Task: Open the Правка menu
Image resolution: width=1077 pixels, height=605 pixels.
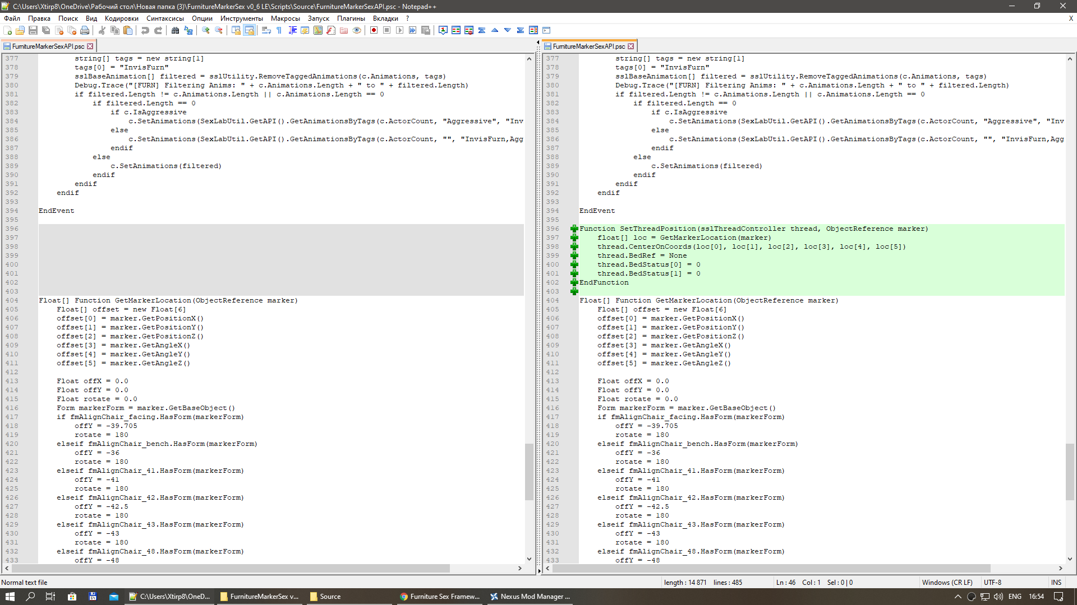Action: click(x=39, y=18)
